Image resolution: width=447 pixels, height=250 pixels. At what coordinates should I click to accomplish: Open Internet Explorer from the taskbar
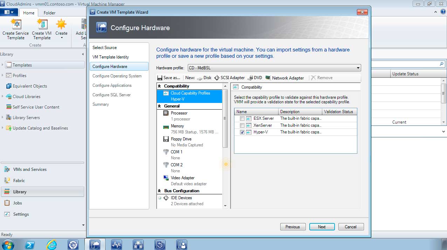point(51,245)
